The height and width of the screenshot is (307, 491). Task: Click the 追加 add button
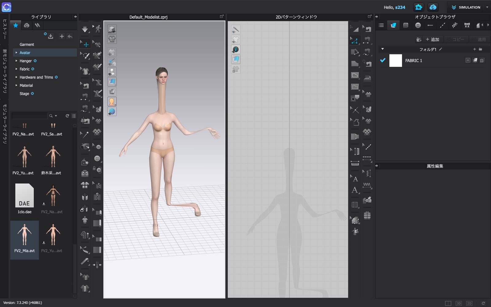(x=432, y=39)
